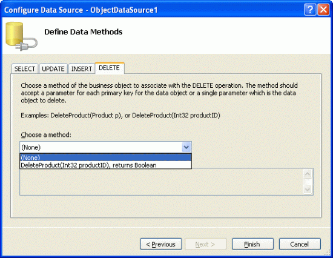Click the scroll up arrow in signature box

click(308, 174)
